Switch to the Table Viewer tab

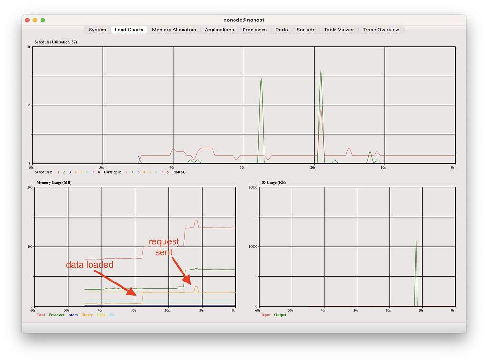[x=339, y=30]
